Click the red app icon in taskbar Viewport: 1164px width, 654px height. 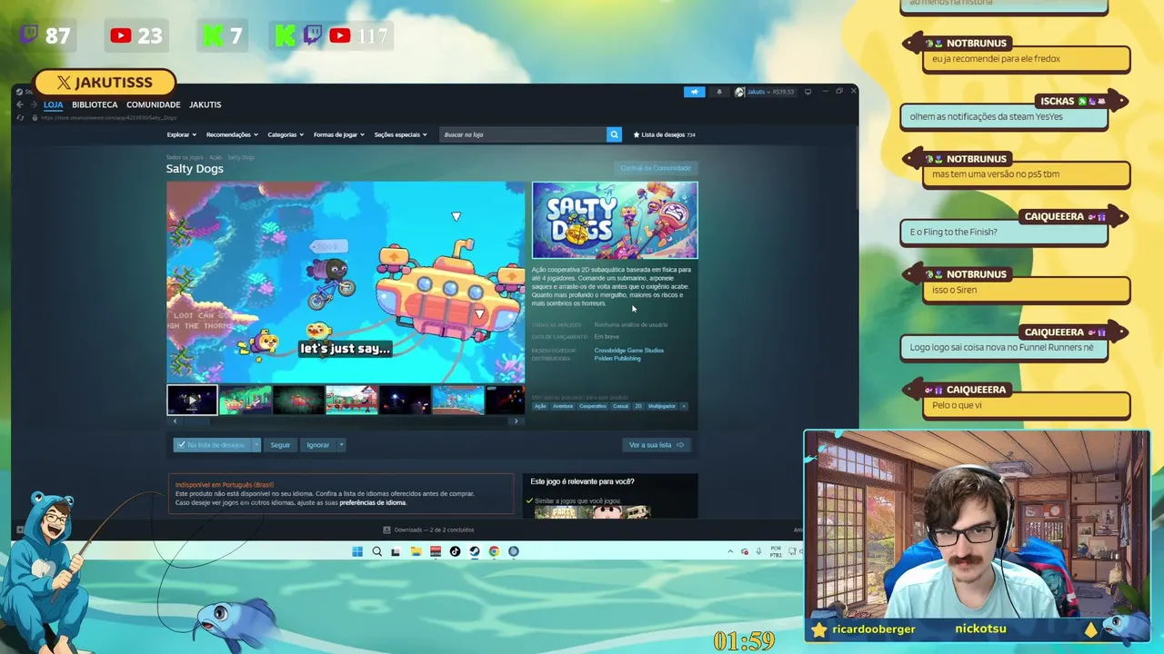tap(436, 551)
